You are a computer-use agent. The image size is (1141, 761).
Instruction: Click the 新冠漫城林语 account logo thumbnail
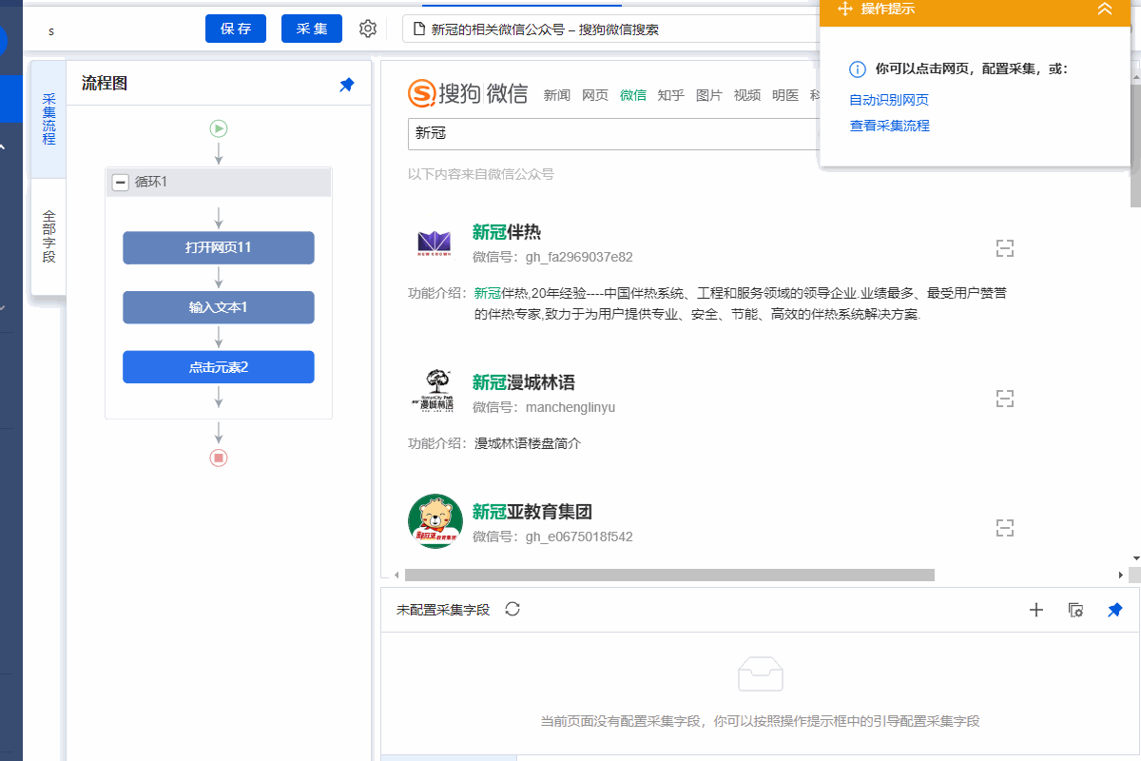click(x=435, y=391)
